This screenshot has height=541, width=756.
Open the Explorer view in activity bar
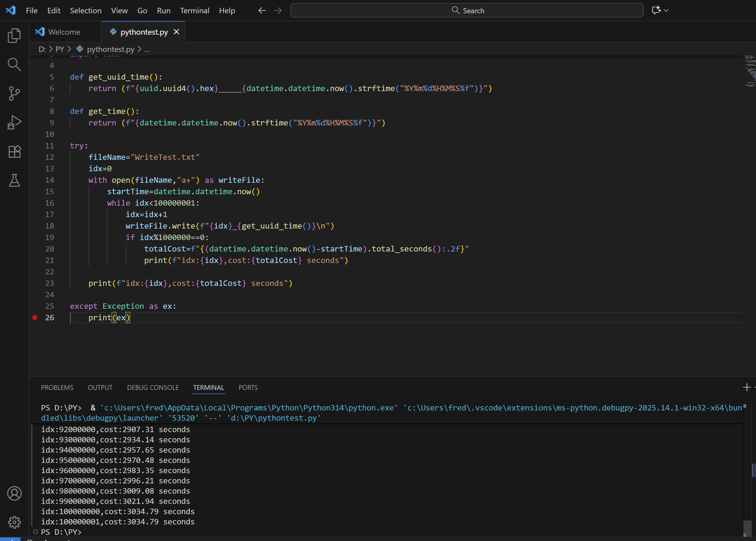coord(14,36)
